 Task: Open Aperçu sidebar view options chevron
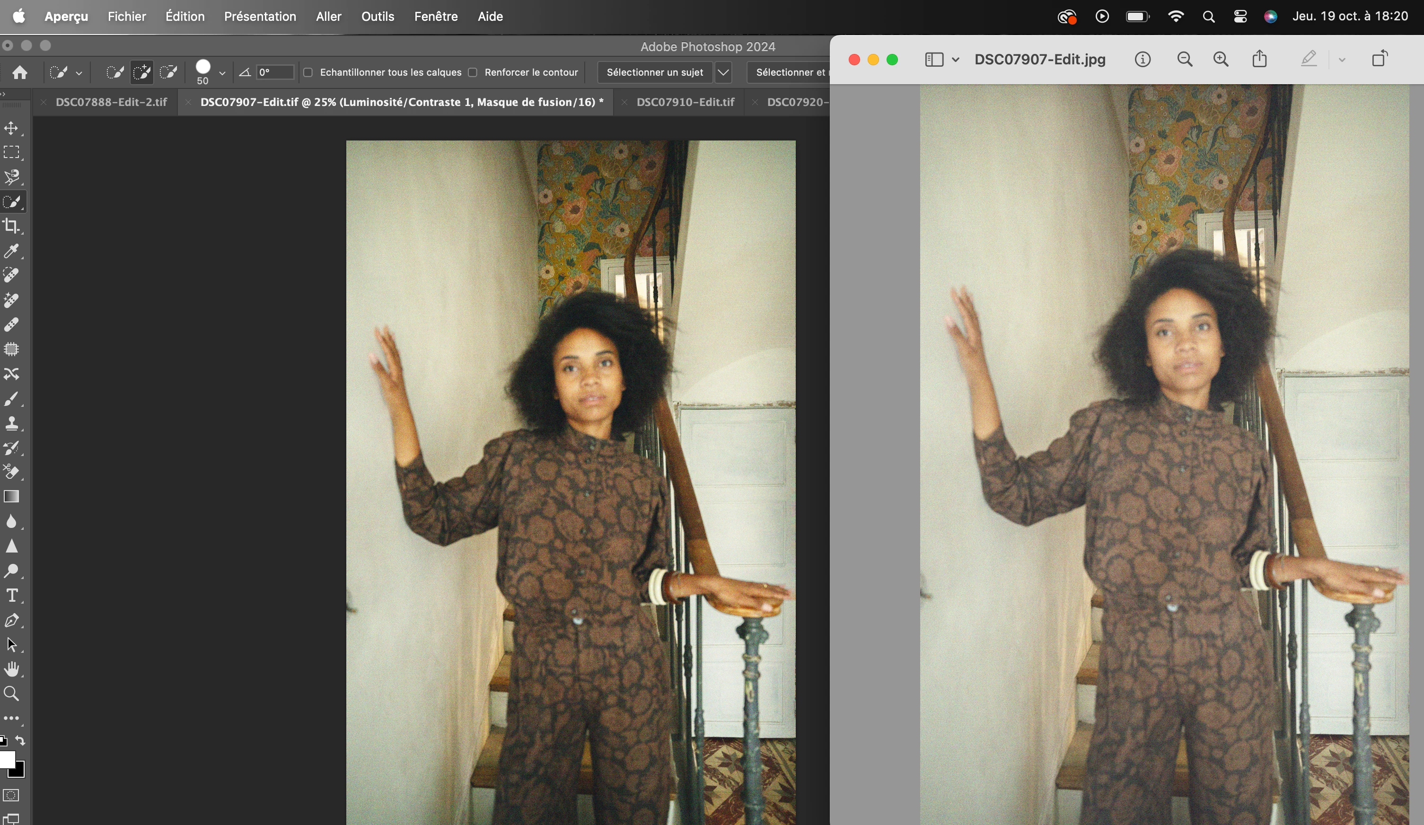coord(956,59)
